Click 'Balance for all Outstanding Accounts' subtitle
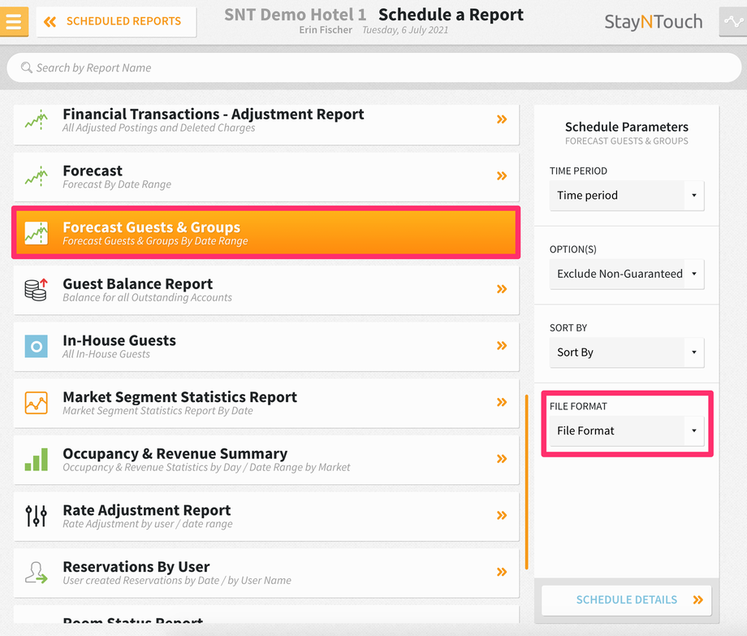 (147, 298)
